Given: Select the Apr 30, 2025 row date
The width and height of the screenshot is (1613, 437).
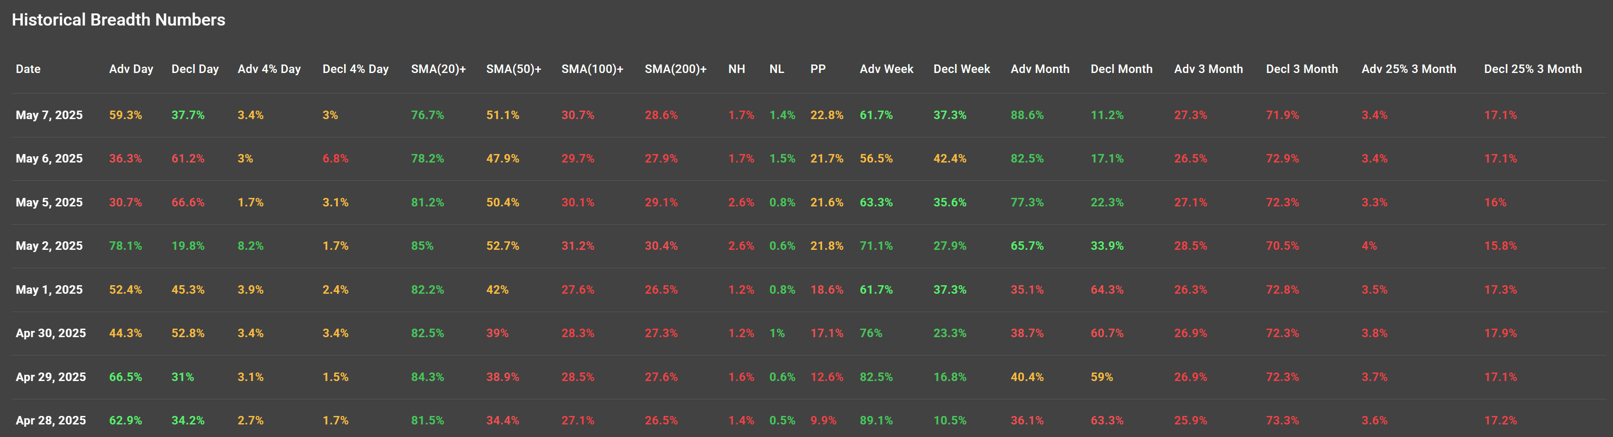Looking at the screenshot, I should pyautogui.click(x=51, y=333).
